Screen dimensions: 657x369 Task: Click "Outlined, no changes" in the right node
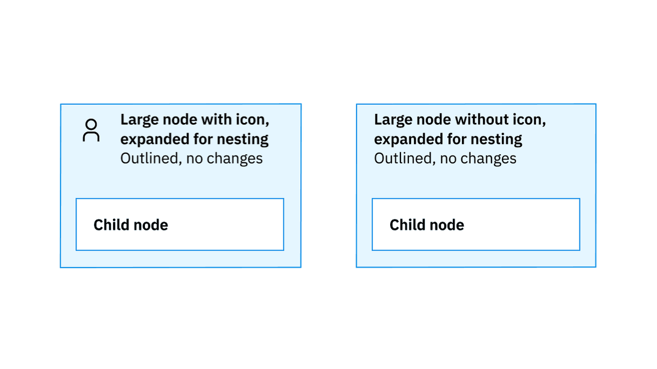(x=445, y=158)
